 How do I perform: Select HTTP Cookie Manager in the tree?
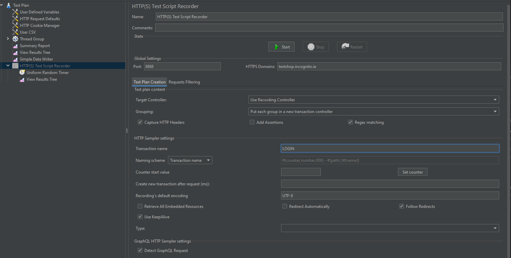pyautogui.click(x=40, y=26)
